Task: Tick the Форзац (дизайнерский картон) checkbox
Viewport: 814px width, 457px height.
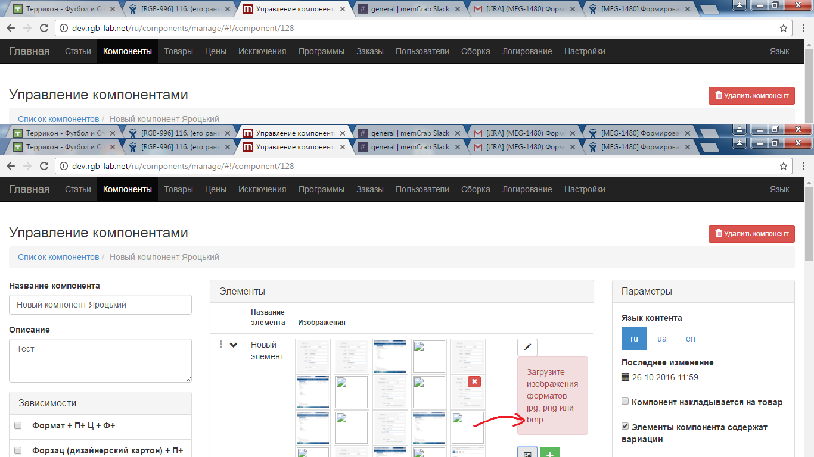Action: [18, 450]
